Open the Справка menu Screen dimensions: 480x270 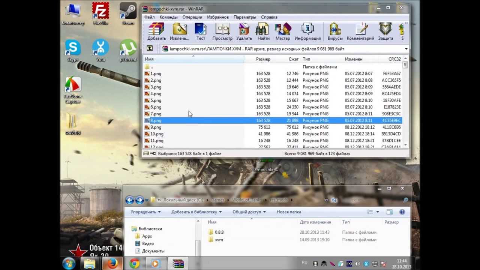coord(269,17)
